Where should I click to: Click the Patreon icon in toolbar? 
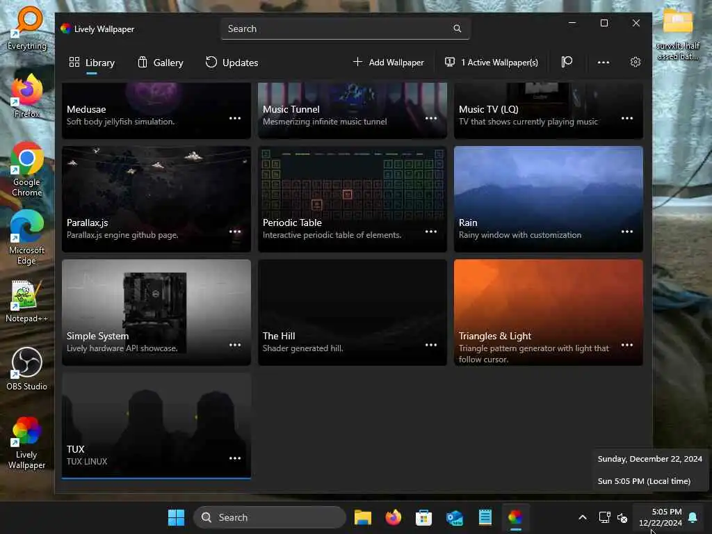coord(567,62)
